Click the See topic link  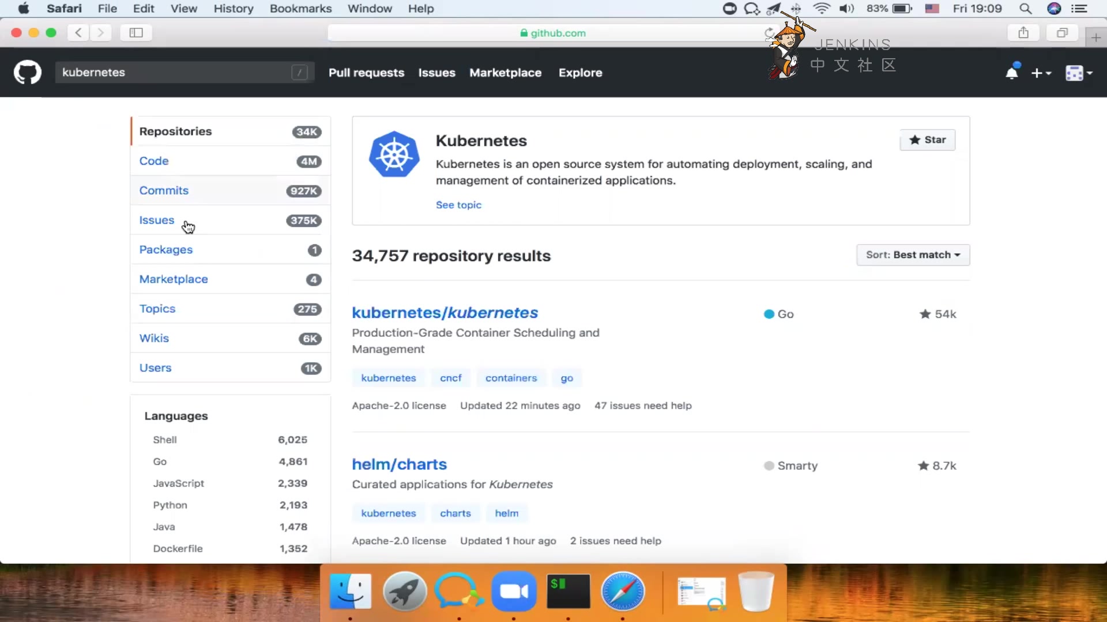tap(458, 205)
